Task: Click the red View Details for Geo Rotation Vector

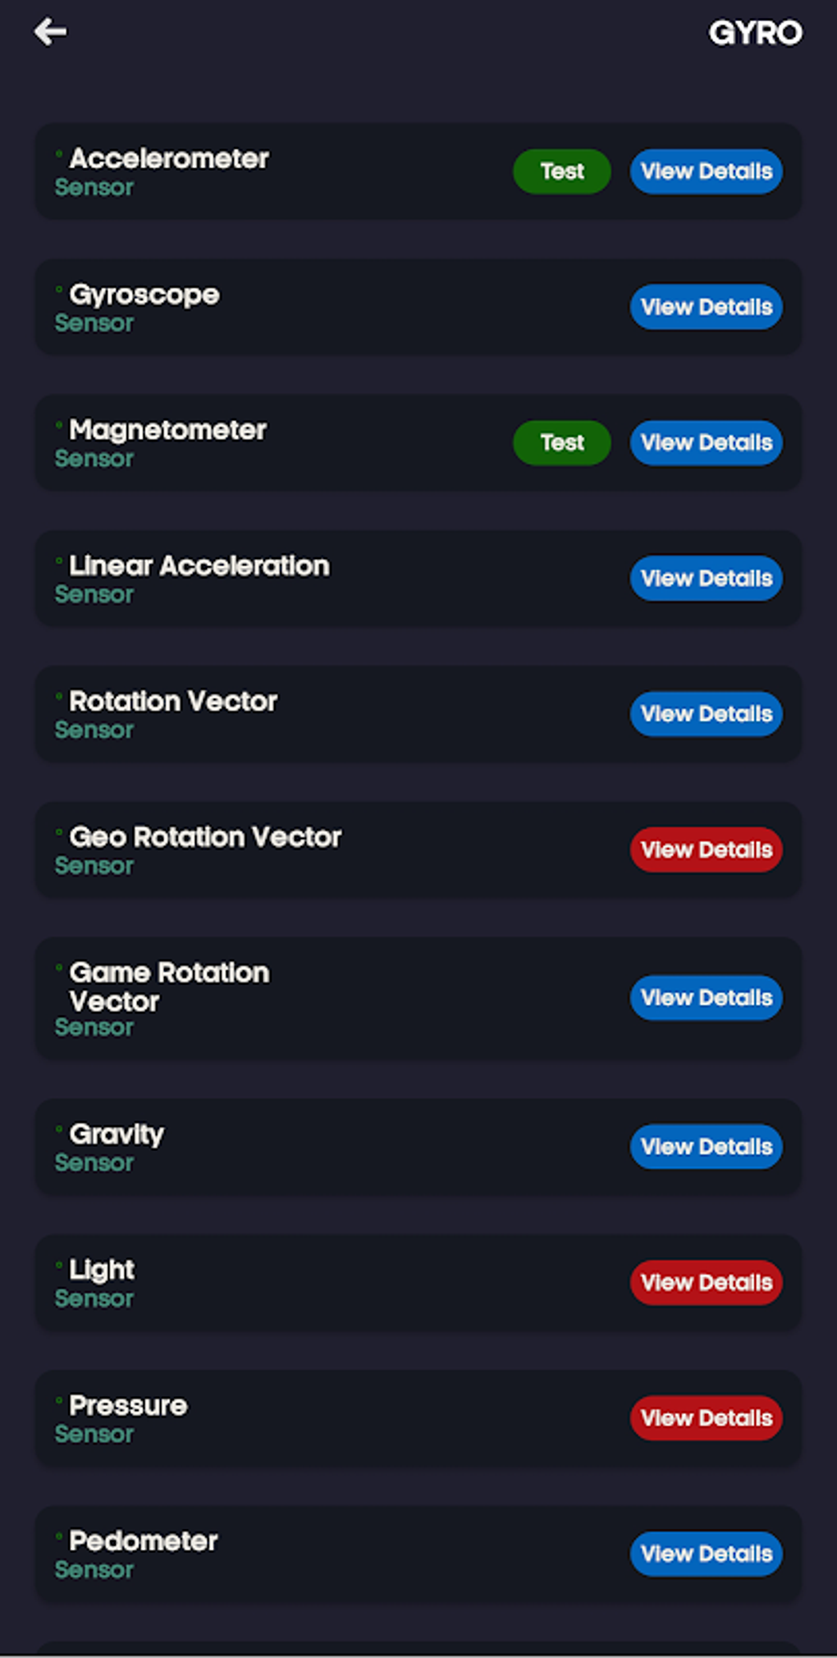Action: [706, 849]
